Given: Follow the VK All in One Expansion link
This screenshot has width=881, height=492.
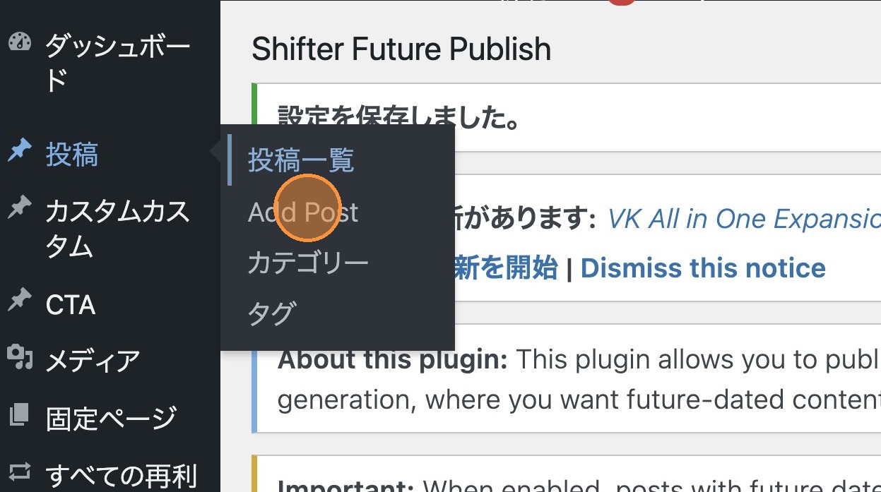Looking at the screenshot, I should [x=743, y=220].
